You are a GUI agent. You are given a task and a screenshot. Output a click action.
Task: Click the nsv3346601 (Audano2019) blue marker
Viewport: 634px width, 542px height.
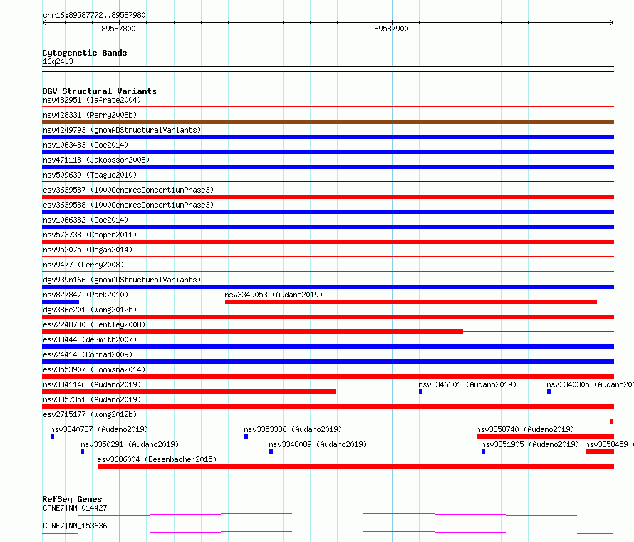[x=420, y=392]
